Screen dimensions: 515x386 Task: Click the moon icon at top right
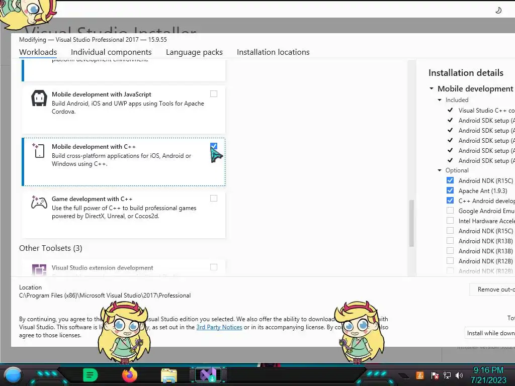tap(498, 10)
